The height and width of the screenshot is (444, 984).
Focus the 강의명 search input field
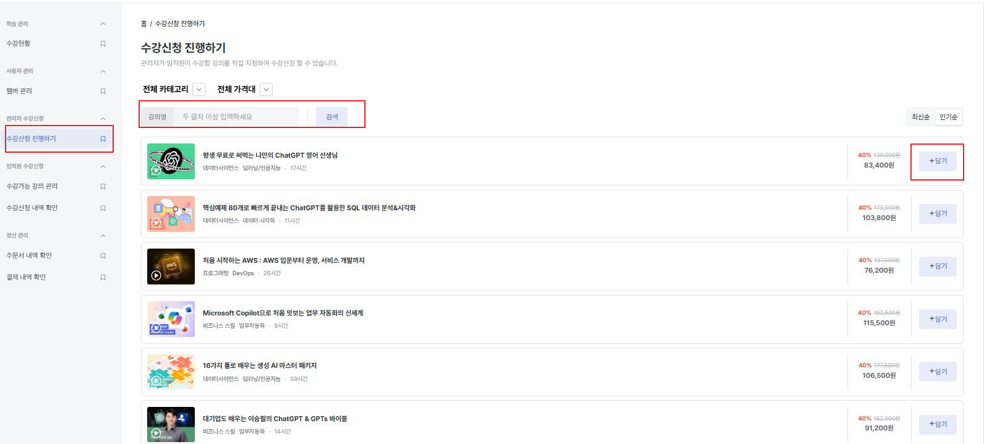[x=237, y=117]
